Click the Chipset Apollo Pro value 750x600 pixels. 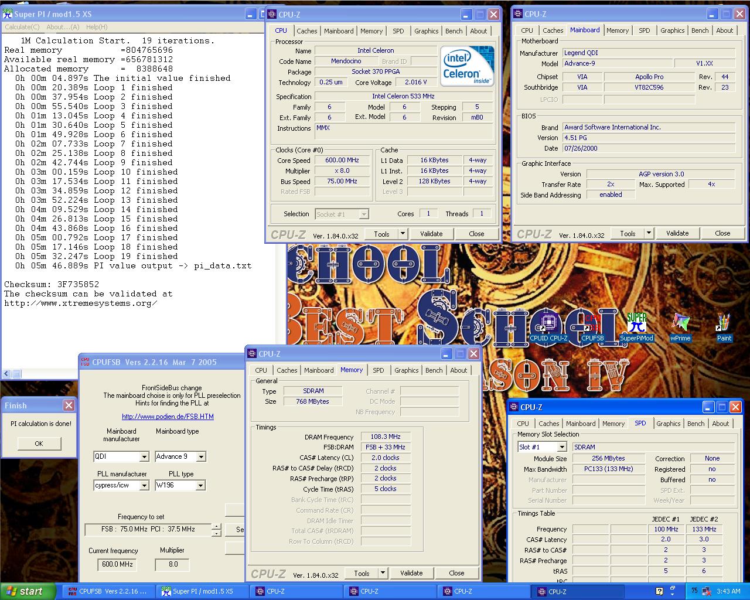(x=649, y=77)
